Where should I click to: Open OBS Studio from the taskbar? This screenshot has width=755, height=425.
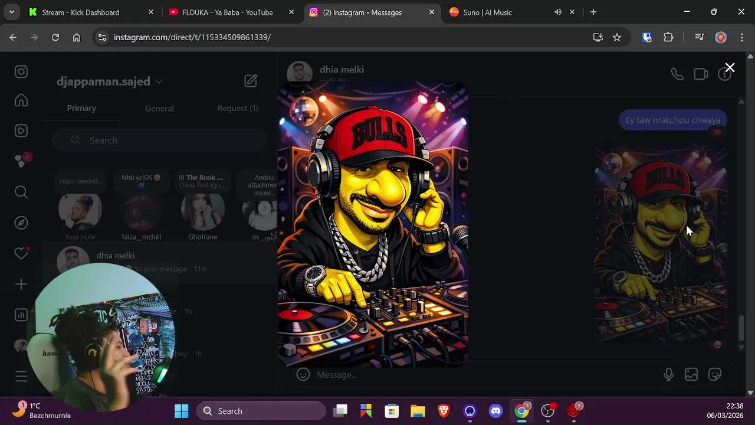click(x=548, y=411)
